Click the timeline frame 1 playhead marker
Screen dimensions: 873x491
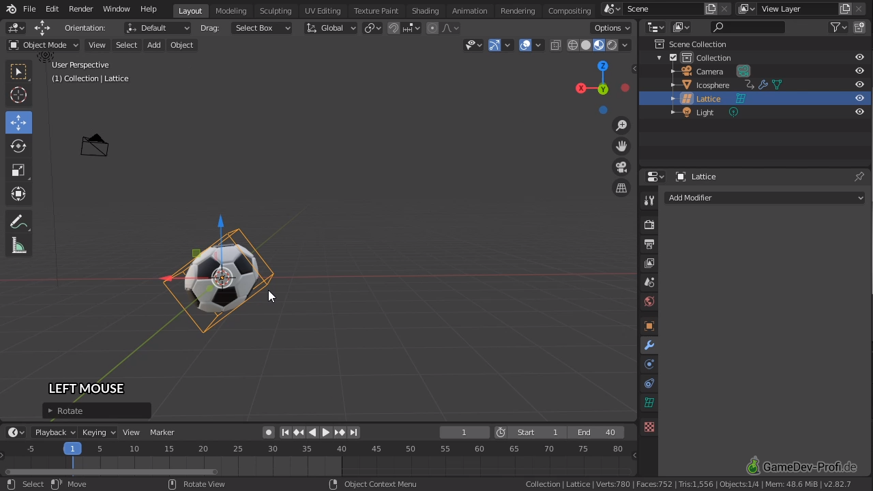(x=72, y=448)
